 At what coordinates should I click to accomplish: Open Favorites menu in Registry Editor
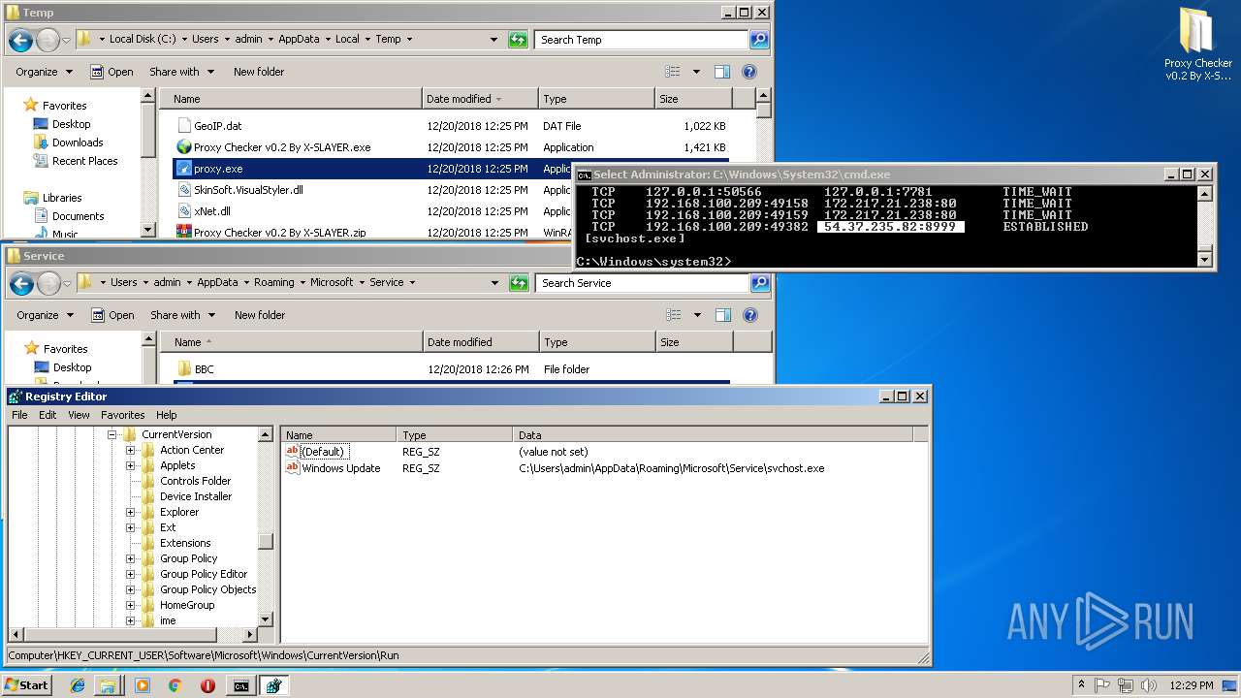pyautogui.click(x=123, y=415)
